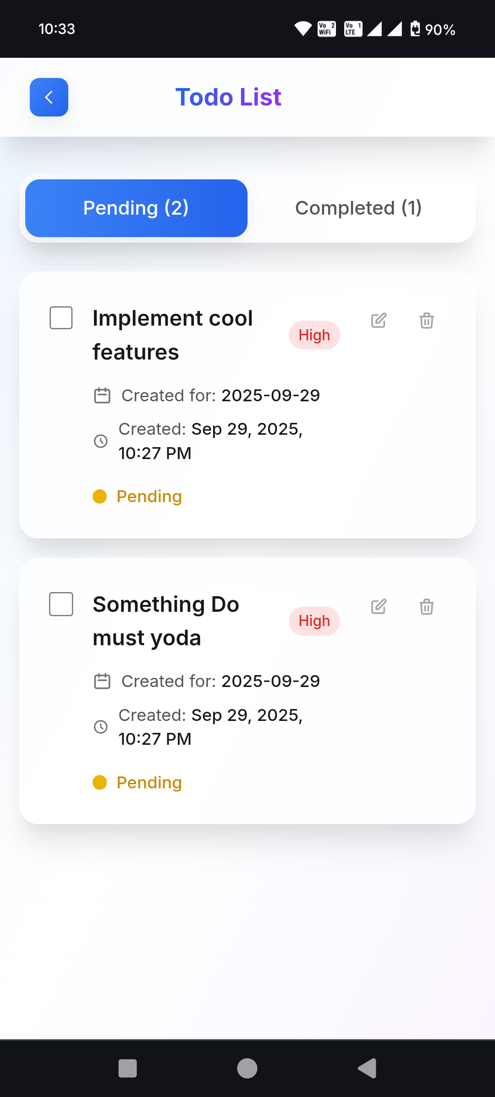Open the Completed (1) tab

coord(358,208)
